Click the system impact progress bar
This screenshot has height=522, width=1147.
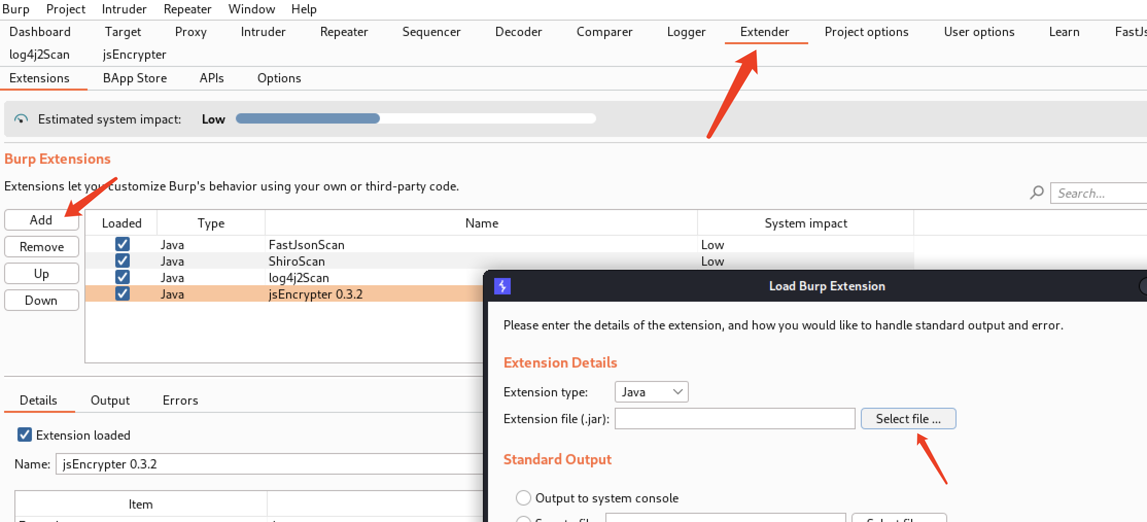[x=415, y=118]
